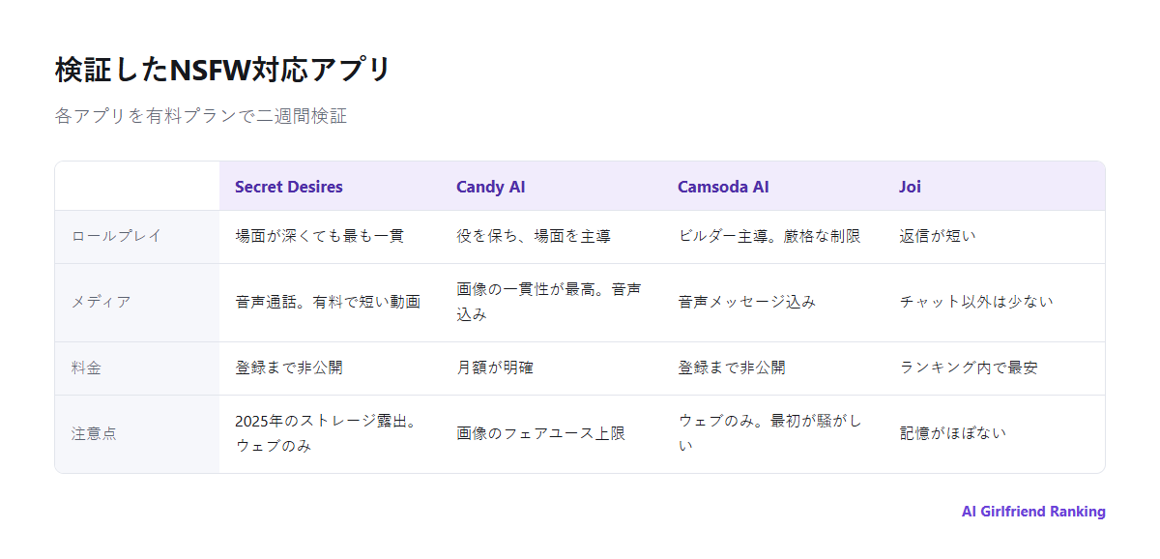Screen dimensions: 1160x559
Task: Click the cell 音声通話。有料で短い動画
Action: (330, 302)
